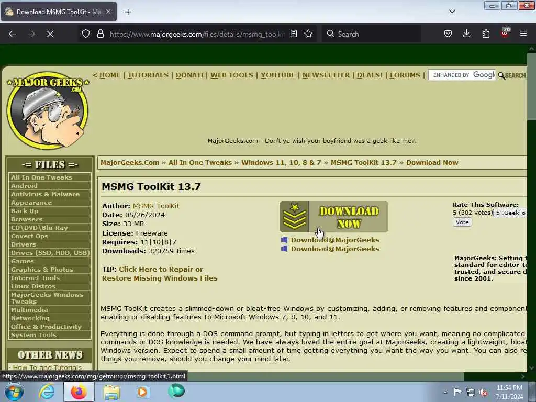
Task: Click the Google search magnifier SEARCH button
Action: (512, 75)
